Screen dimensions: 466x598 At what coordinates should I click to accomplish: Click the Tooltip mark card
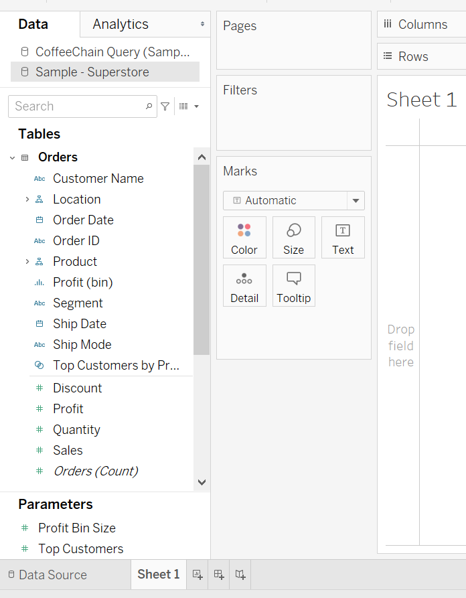pos(293,285)
